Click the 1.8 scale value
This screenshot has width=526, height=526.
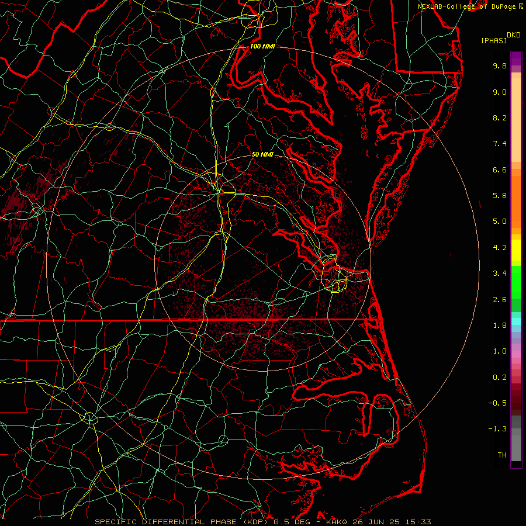(x=500, y=326)
